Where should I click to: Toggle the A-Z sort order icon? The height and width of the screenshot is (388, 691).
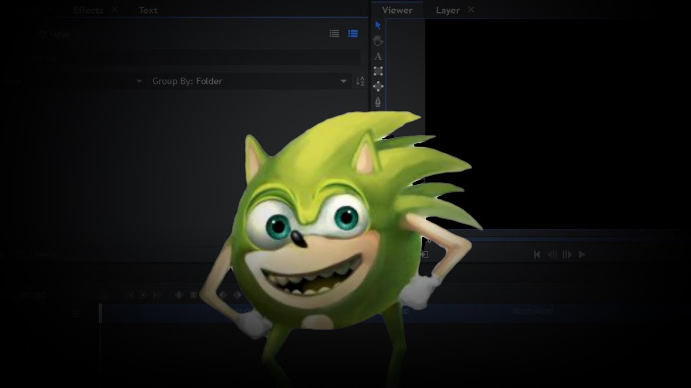click(x=360, y=81)
